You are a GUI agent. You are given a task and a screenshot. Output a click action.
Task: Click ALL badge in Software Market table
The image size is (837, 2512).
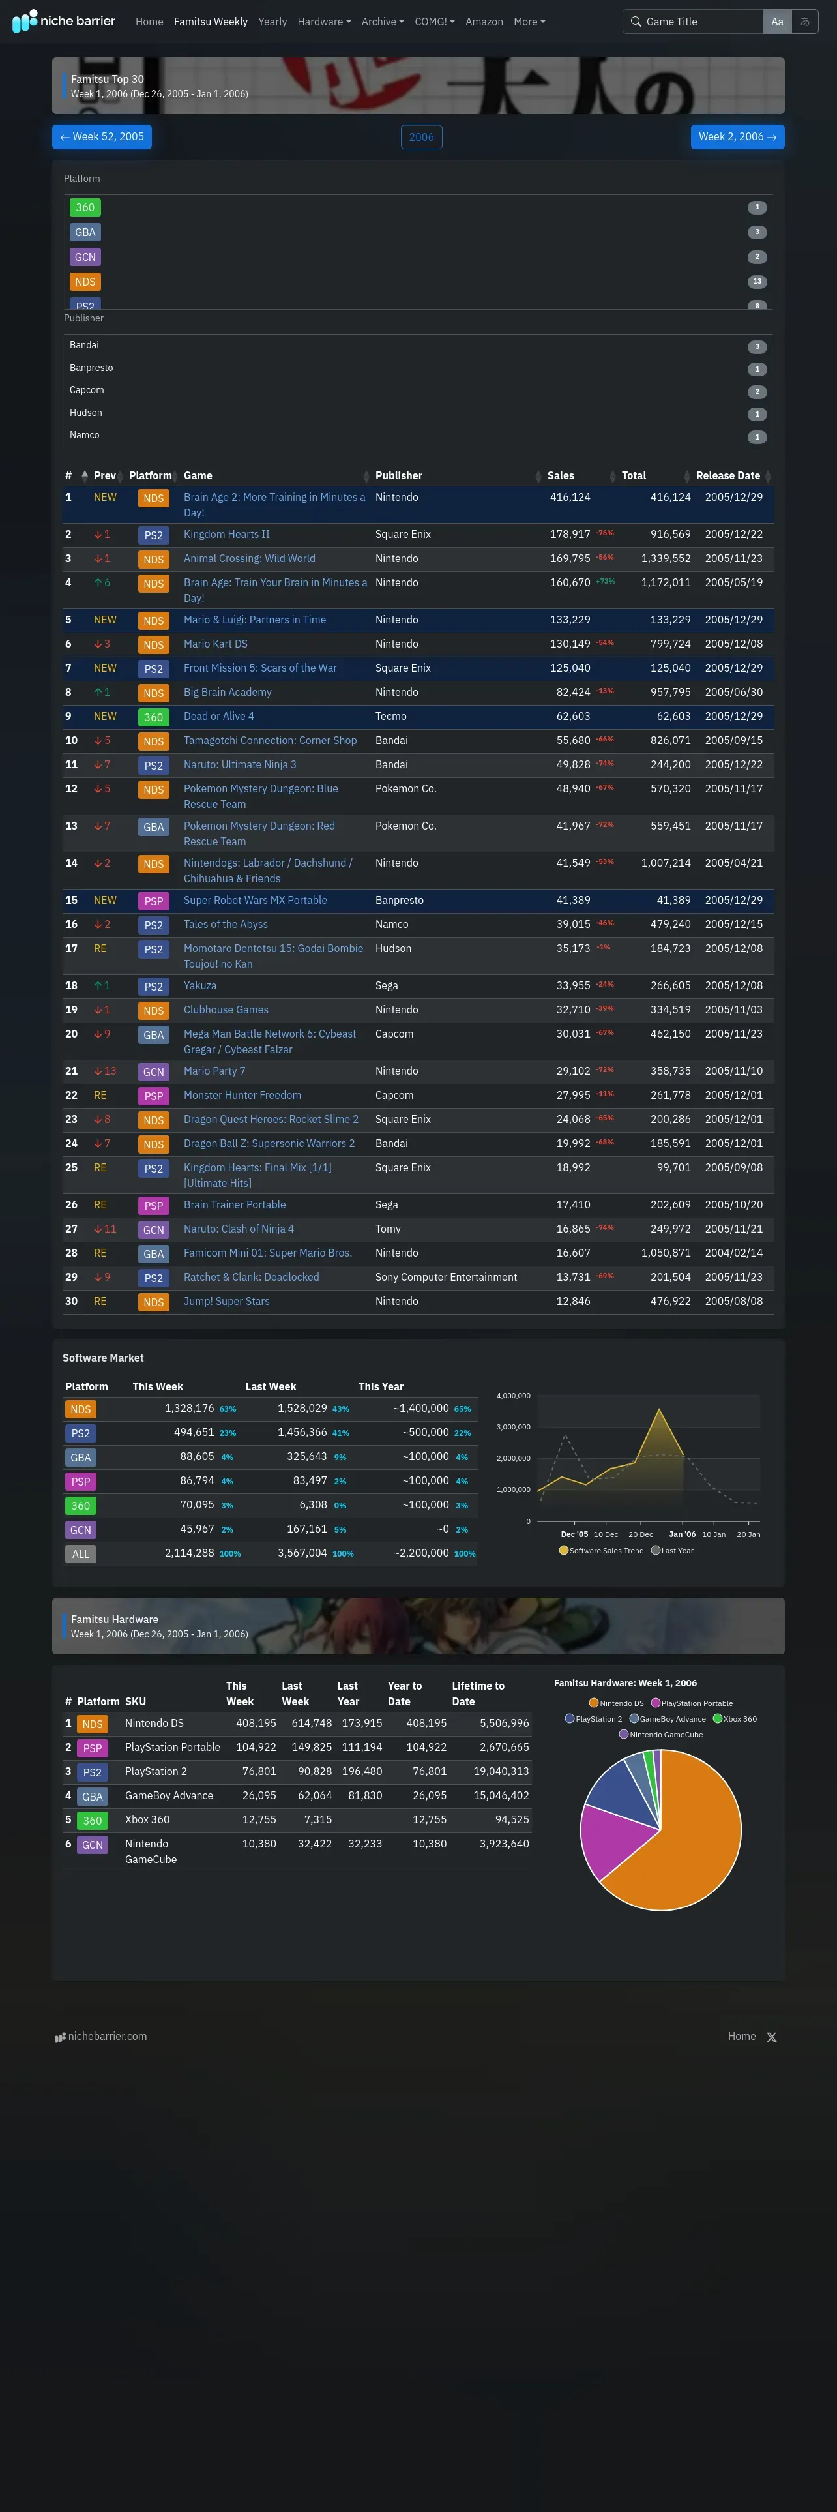[81, 1555]
